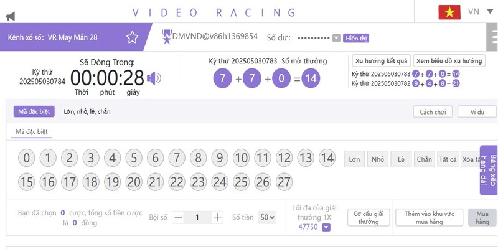Select number ball 7

(177, 159)
